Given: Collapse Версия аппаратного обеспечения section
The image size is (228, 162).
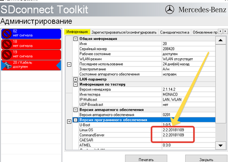Looking at the screenshot, I should click(x=76, y=110).
